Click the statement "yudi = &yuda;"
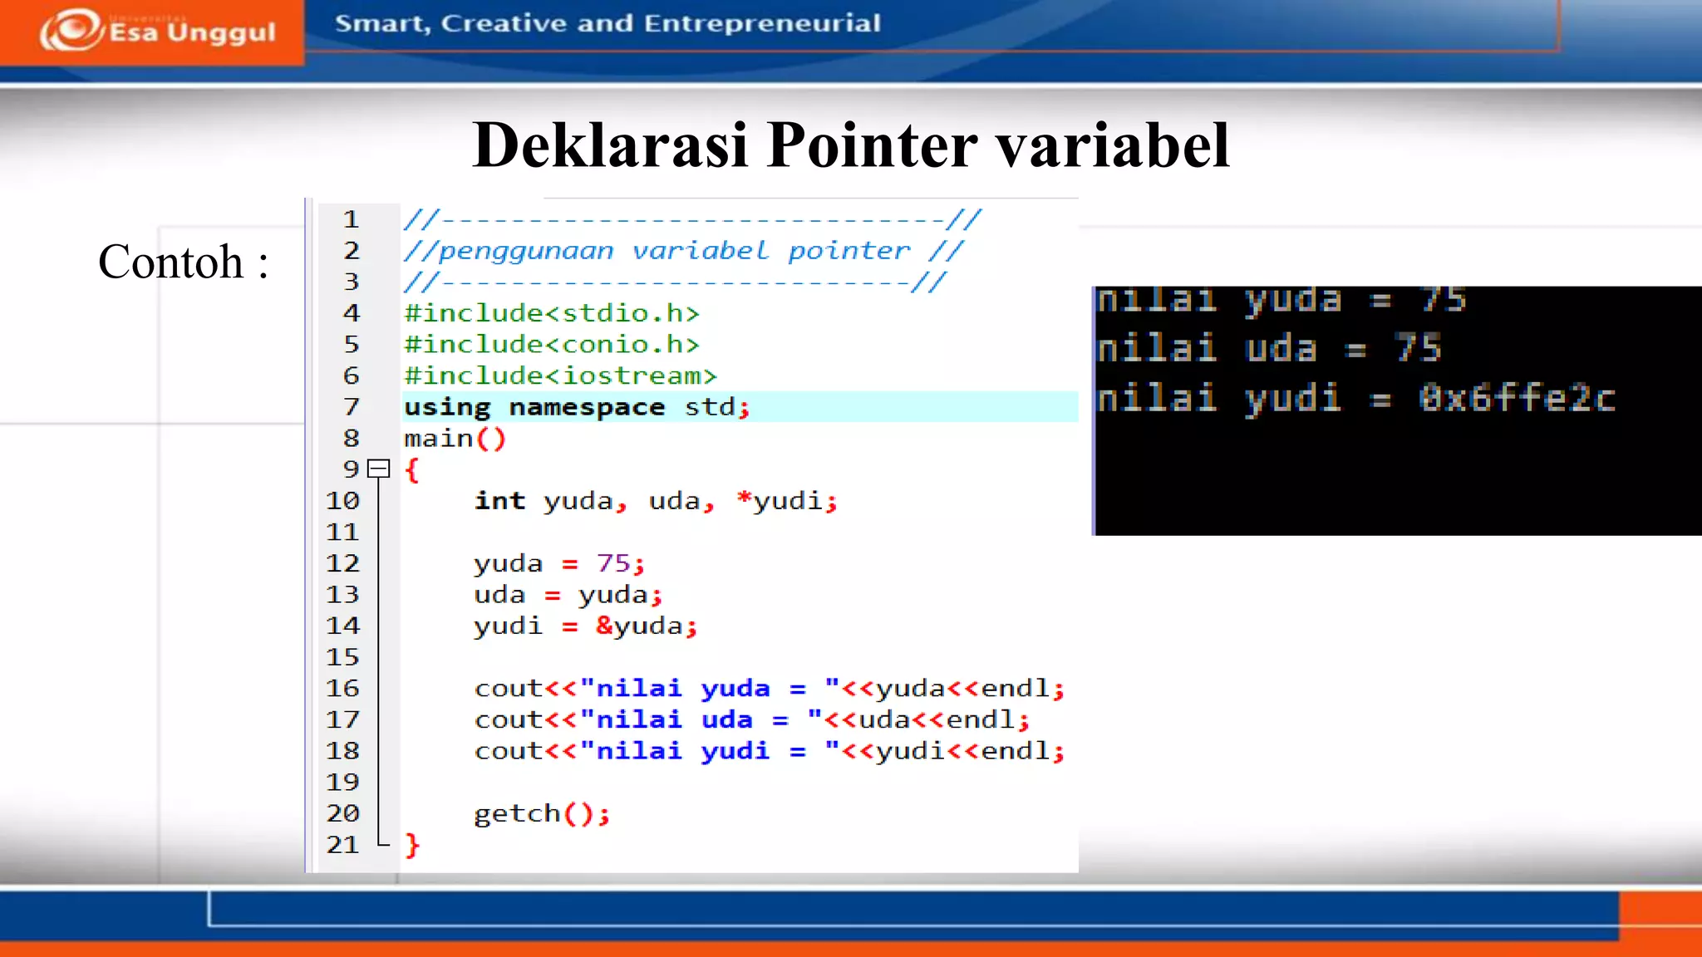Image resolution: width=1702 pixels, height=957 pixels. pyautogui.click(x=586, y=626)
